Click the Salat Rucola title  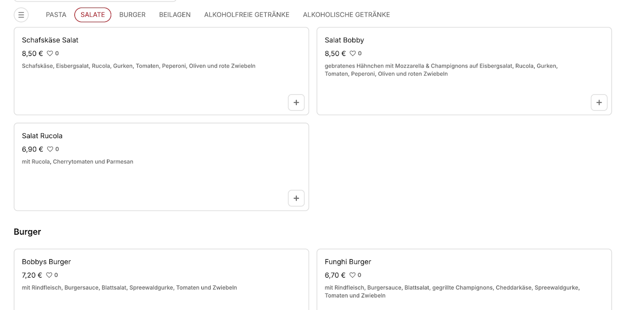click(x=42, y=136)
